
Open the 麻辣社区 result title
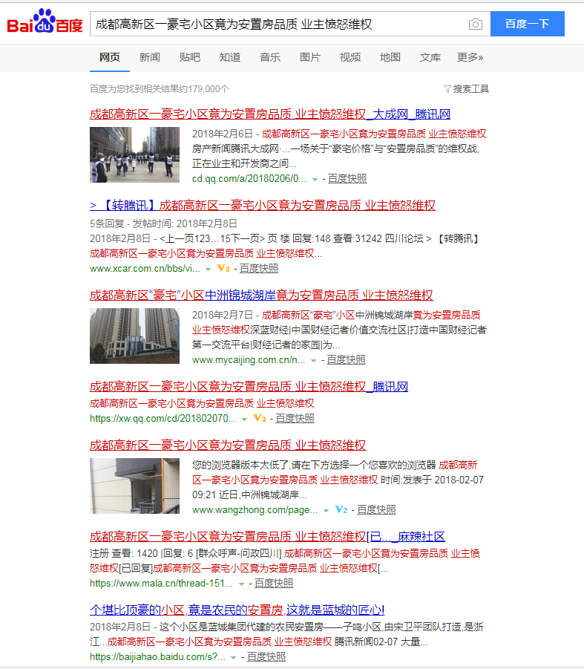(267, 537)
